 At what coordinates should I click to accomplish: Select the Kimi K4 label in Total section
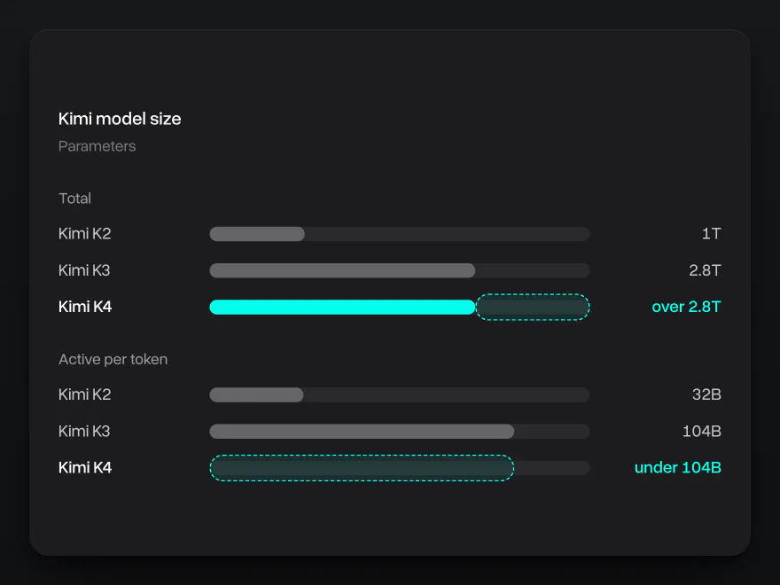85,307
